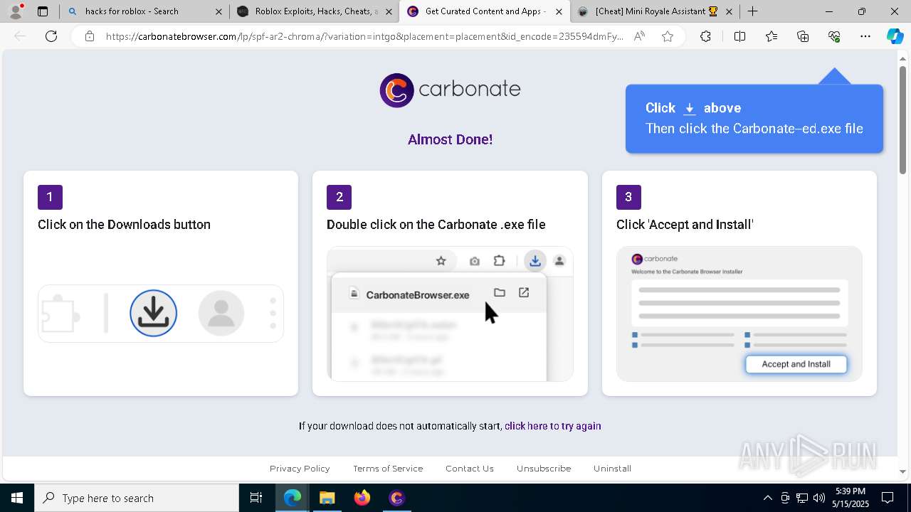Open the Extensions puzzle icon
This screenshot has height=512, width=911.
click(705, 36)
